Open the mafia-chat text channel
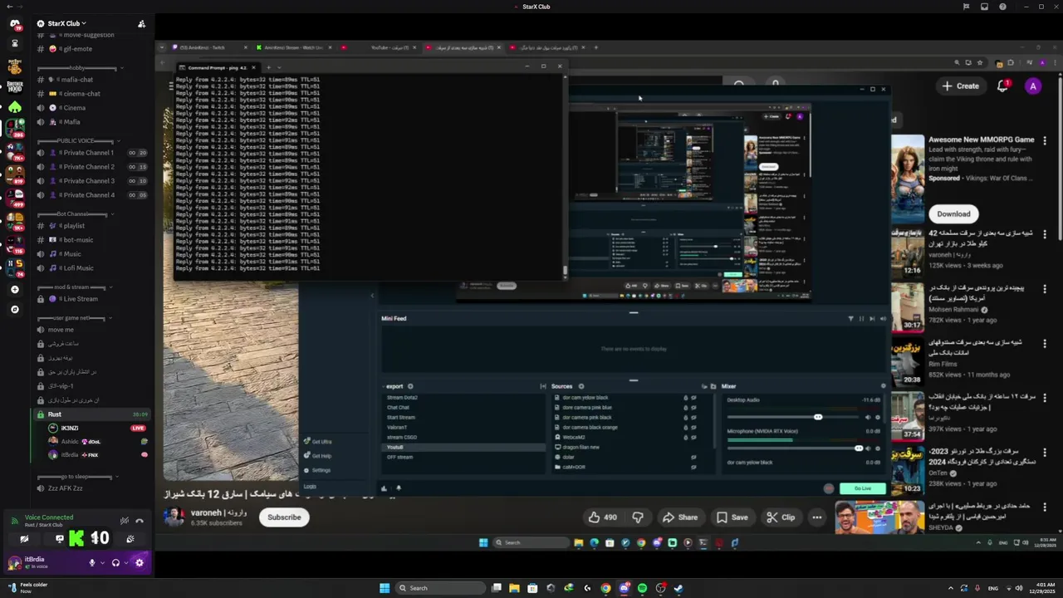Viewport: 1063px width, 598px height. [91, 79]
